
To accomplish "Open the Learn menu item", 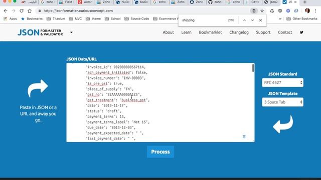I will (186, 32).
